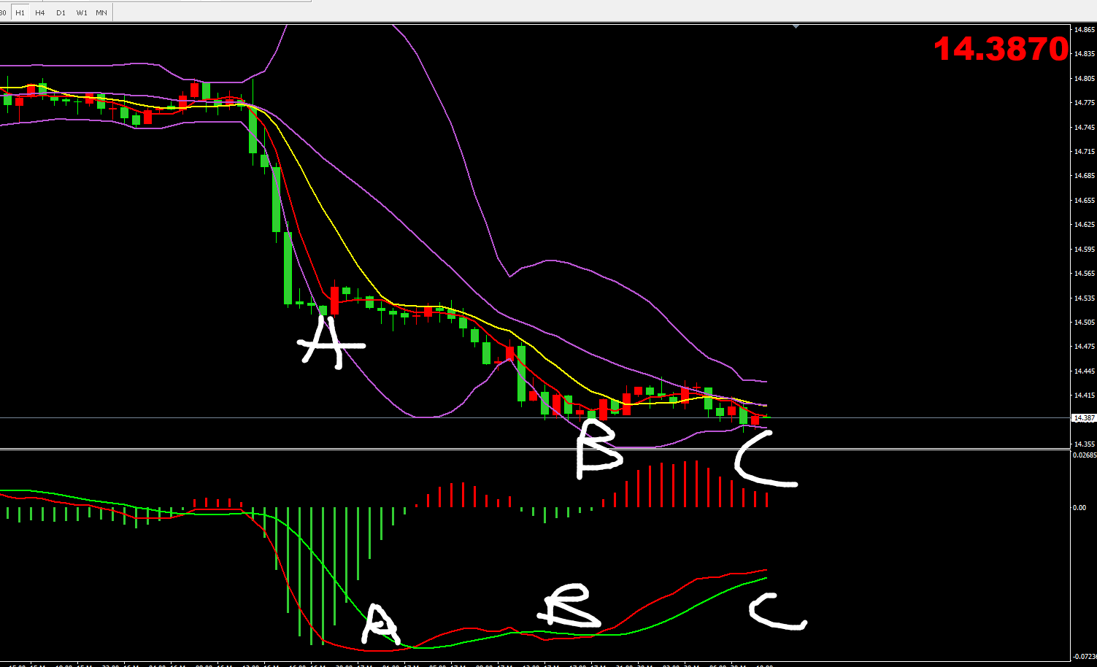Click the 14.865 price scale label
This screenshot has width=1097, height=667.
click(x=1085, y=30)
